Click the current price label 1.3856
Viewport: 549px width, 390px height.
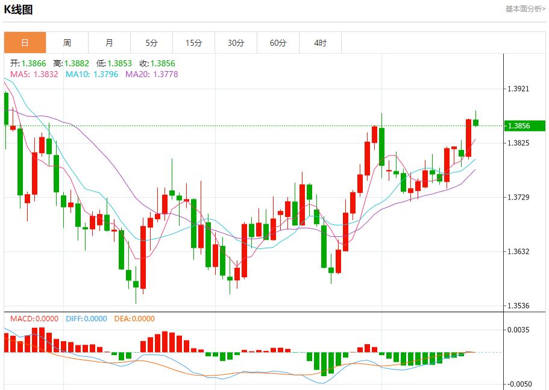pyautogui.click(x=524, y=126)
